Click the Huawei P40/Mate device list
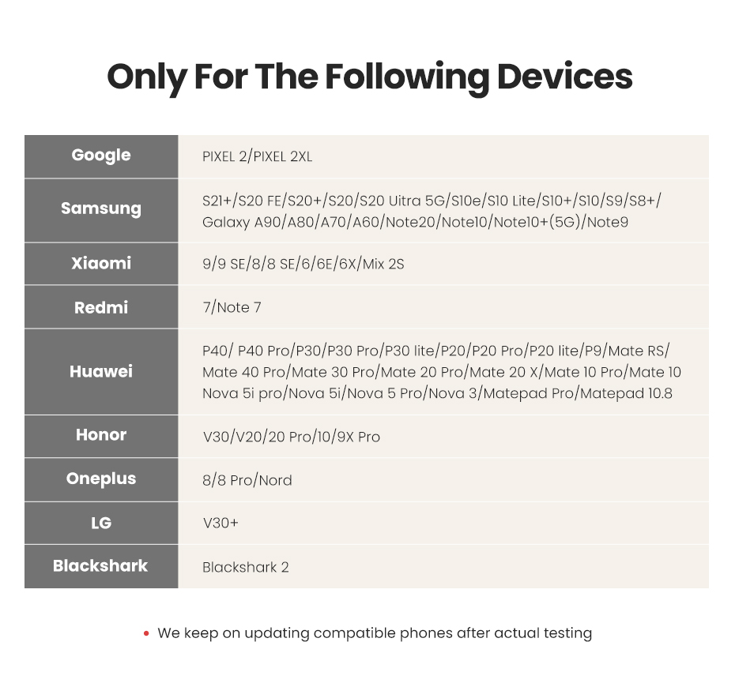 pyautogui.click(x=441, y=372)
